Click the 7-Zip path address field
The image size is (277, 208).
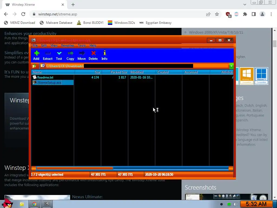click(134, 66)
